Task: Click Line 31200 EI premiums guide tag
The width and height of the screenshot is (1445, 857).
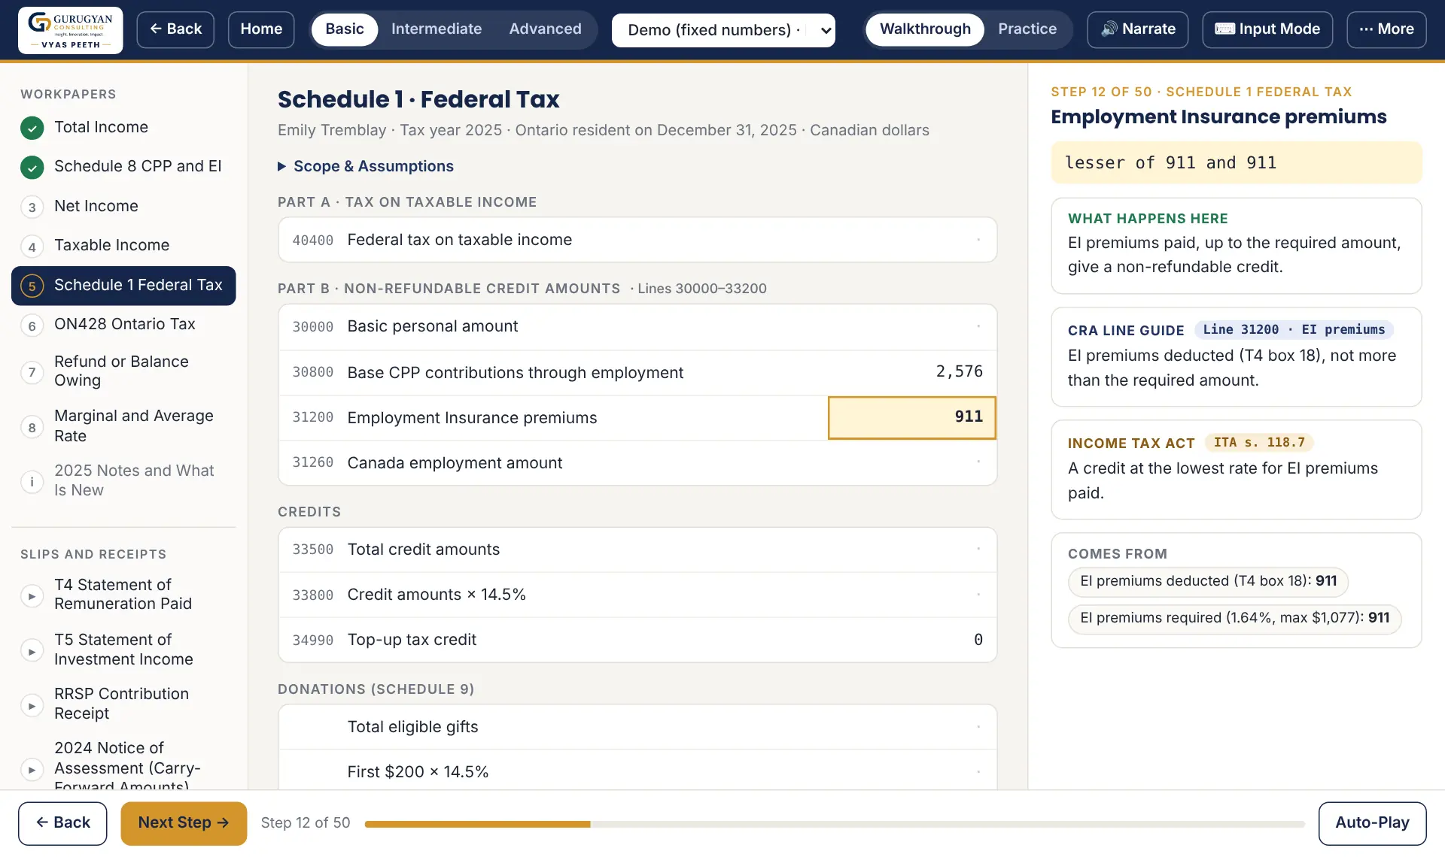Action: (x=1294, y=330)
